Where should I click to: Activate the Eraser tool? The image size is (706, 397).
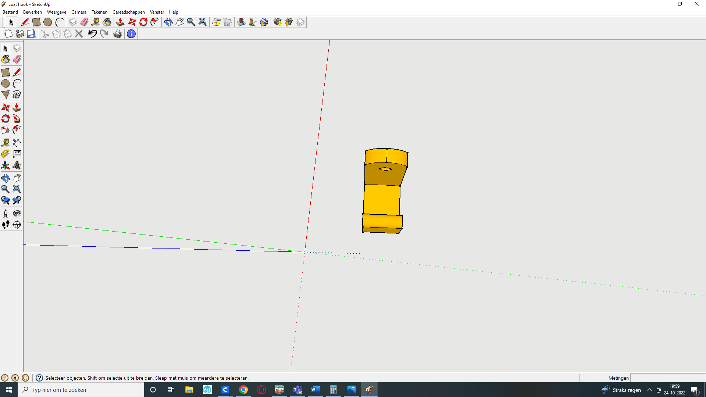coord(17,59)
